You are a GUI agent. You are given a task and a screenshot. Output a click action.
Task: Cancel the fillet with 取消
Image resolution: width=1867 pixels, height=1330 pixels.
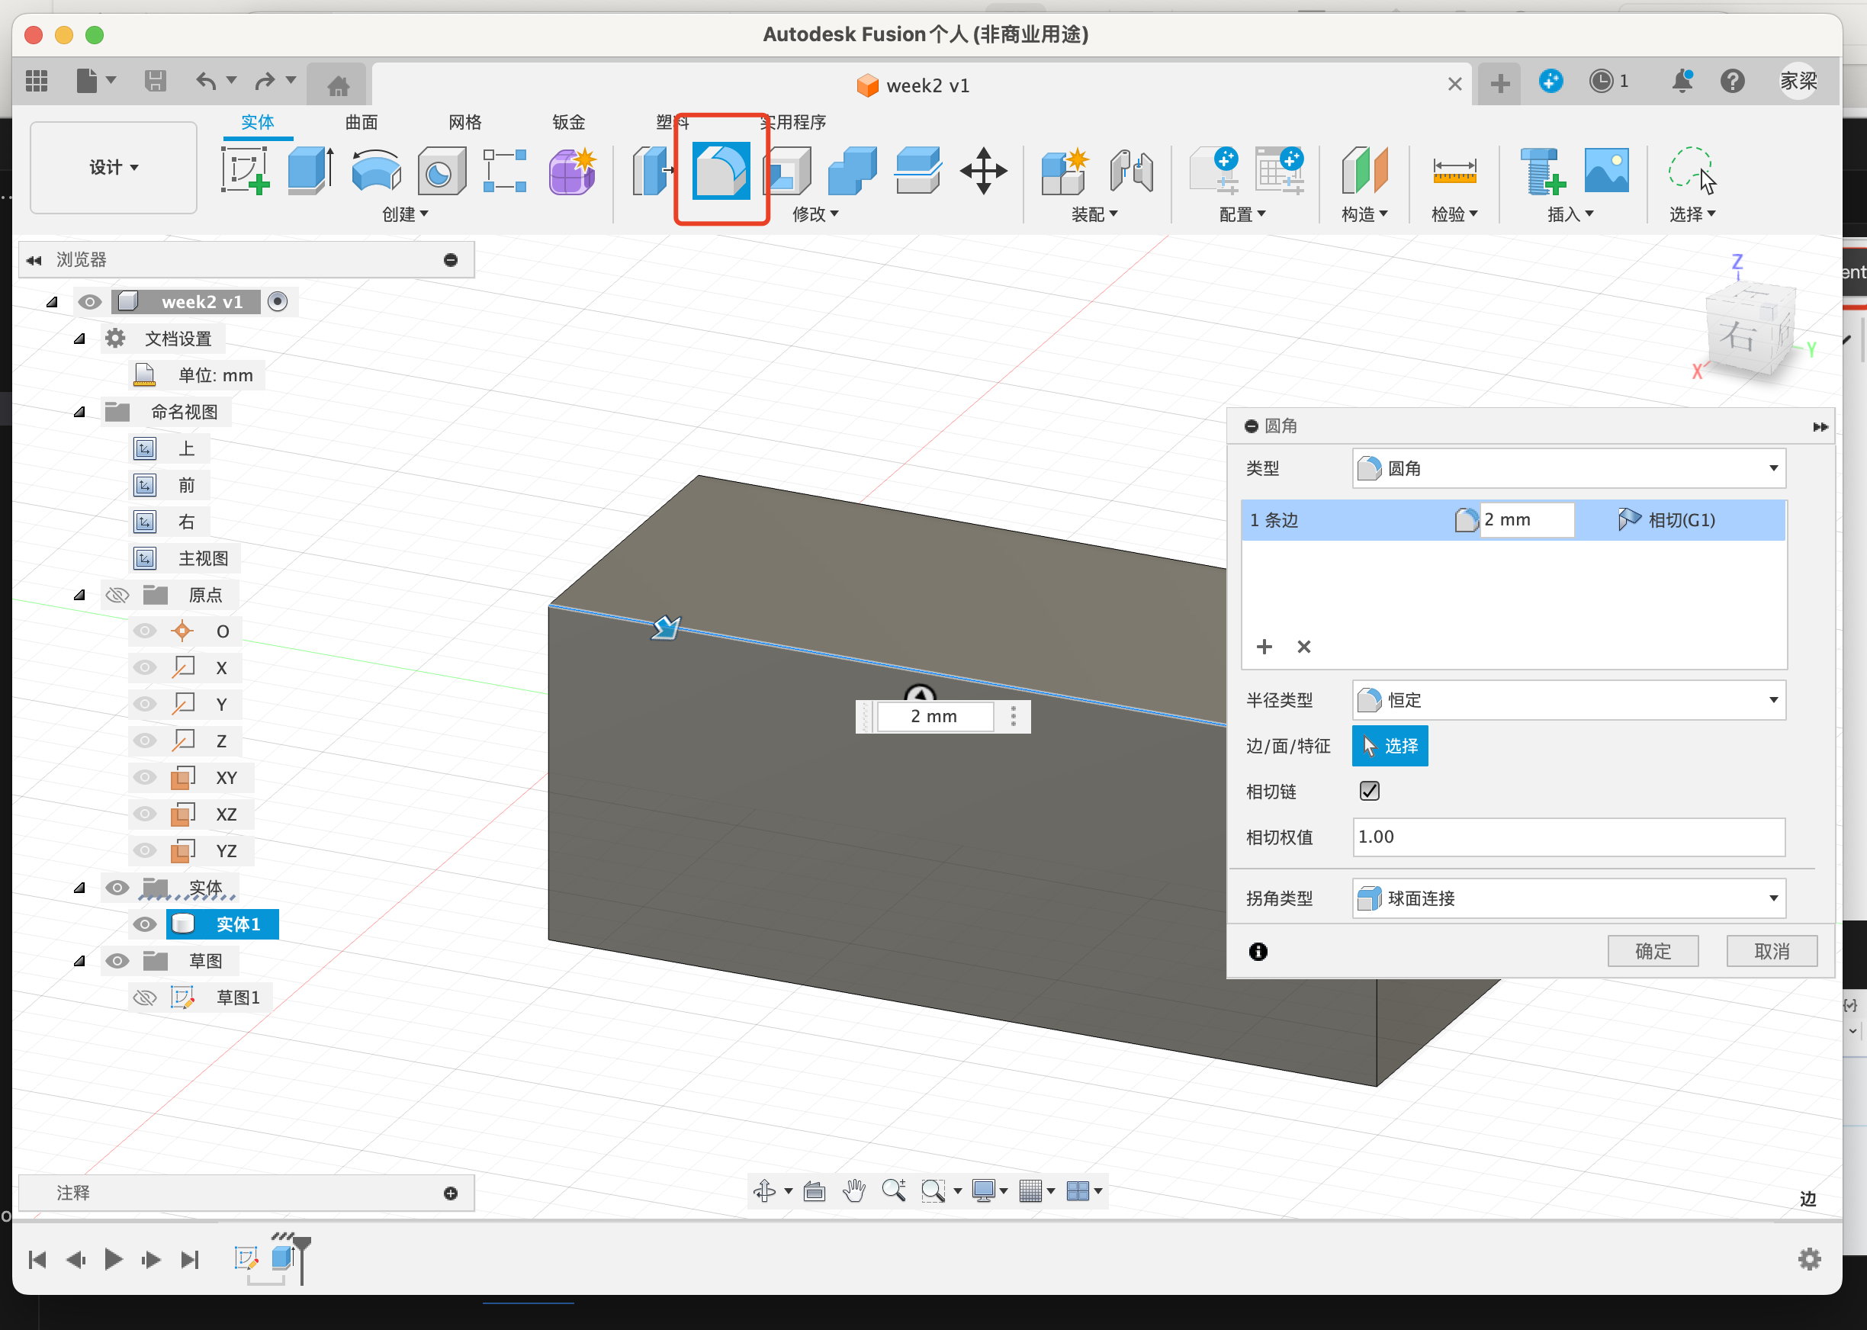tap(1772, 952)
